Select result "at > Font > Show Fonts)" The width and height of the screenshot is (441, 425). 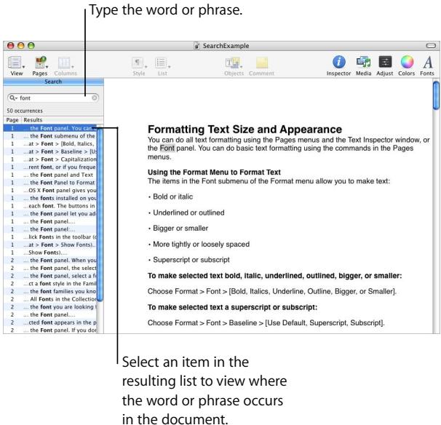coord(50,245)
